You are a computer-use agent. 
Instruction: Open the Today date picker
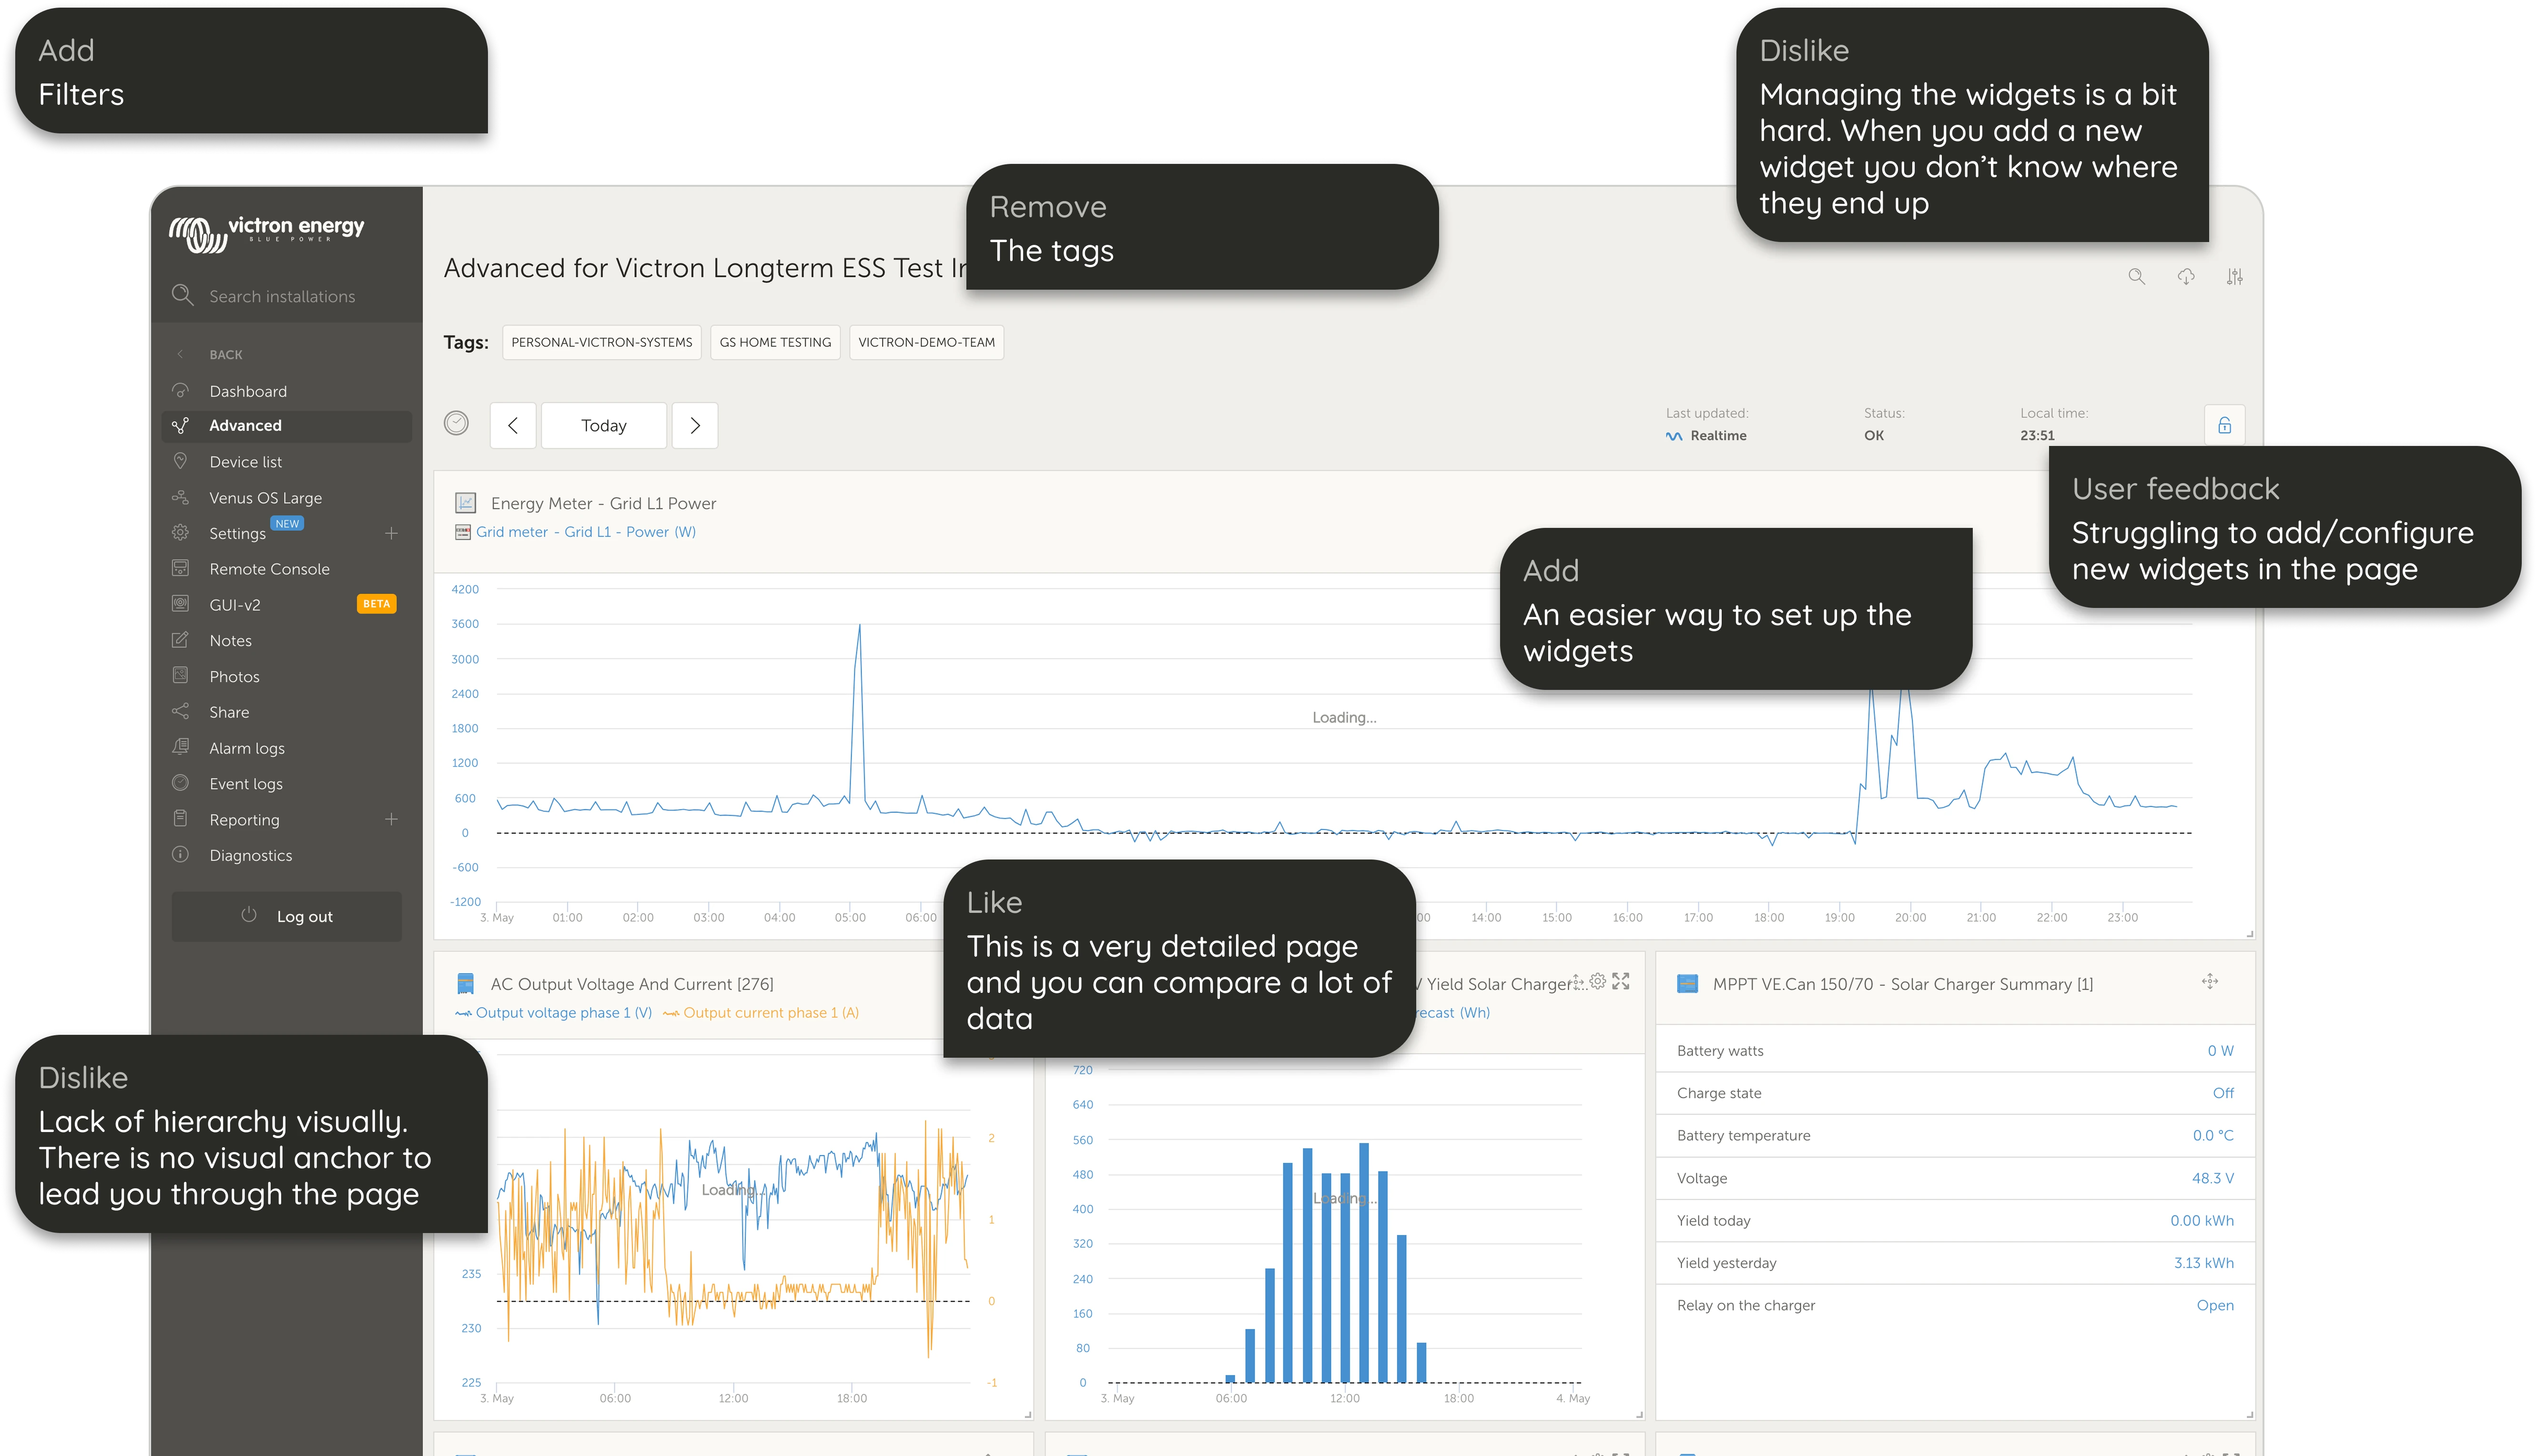coord(604,425)
